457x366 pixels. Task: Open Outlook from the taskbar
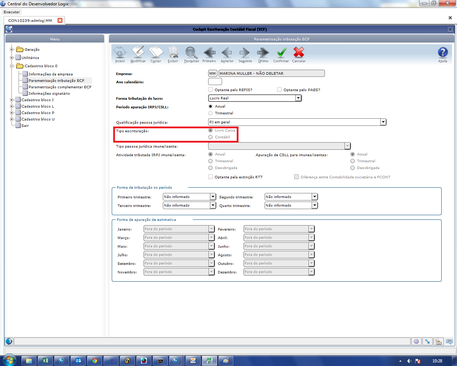tap(78, 361)
